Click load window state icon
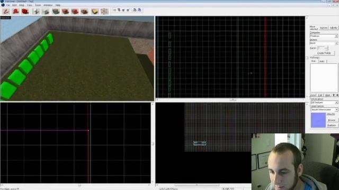339x190 pixels. (135, 10)
